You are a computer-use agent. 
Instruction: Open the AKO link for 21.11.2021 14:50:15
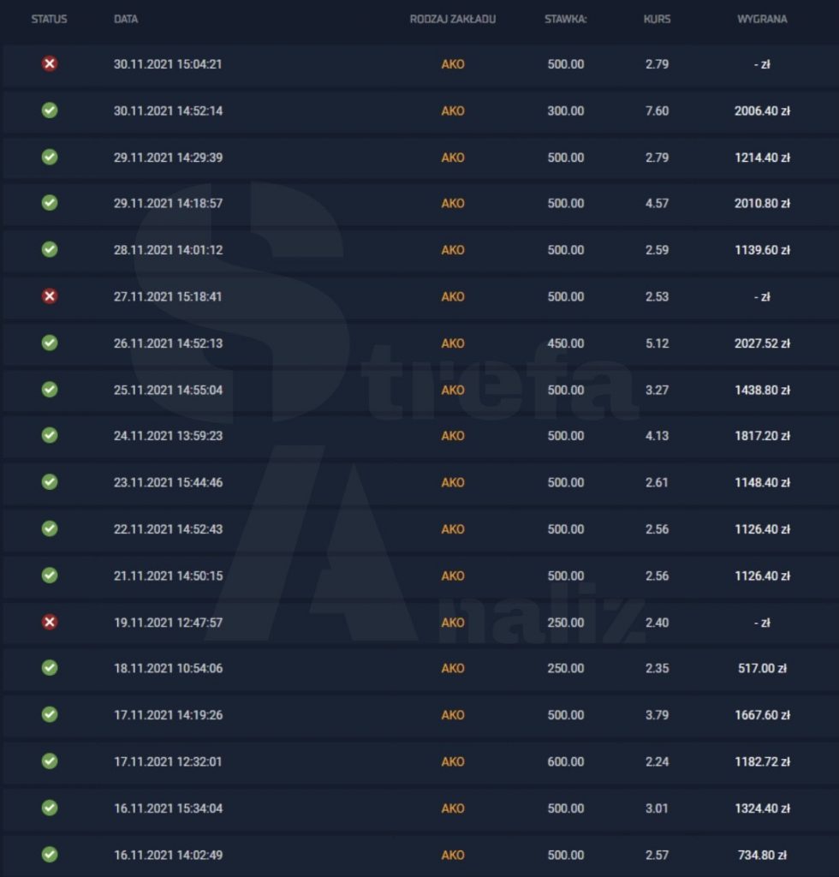453,576
